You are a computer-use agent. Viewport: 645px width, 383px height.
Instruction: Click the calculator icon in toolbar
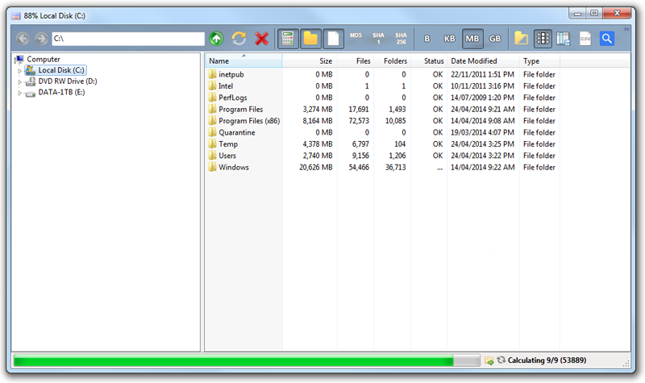[x=287, y=39]
